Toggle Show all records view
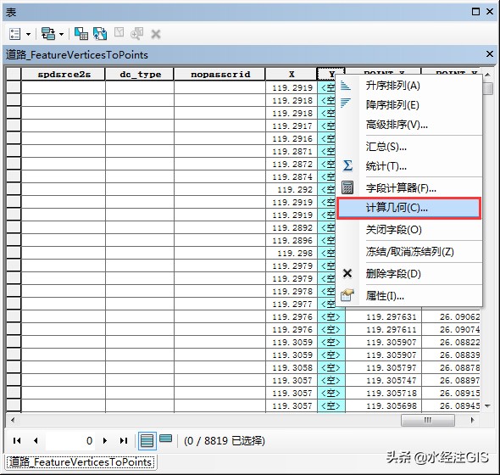The image size is (500, 475). [x=147, y=441]
